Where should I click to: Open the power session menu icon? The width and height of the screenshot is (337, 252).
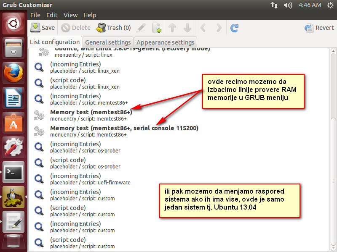330,5
